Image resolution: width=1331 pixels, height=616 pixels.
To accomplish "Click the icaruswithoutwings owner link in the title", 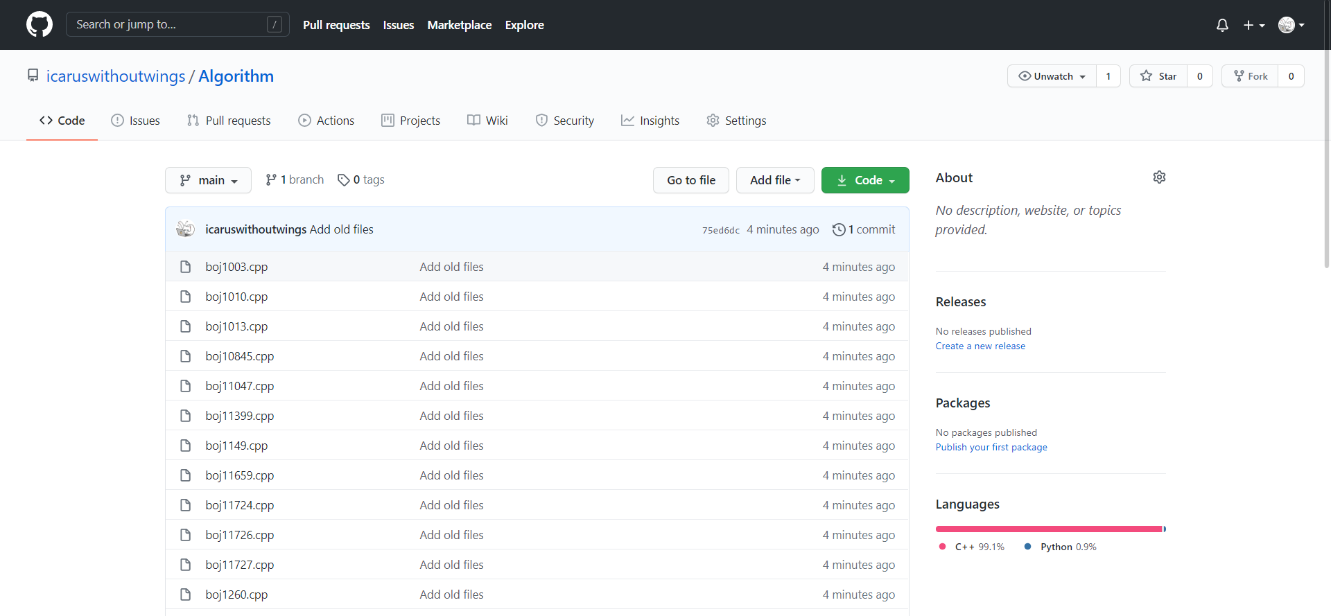I will tap(116, 76).
